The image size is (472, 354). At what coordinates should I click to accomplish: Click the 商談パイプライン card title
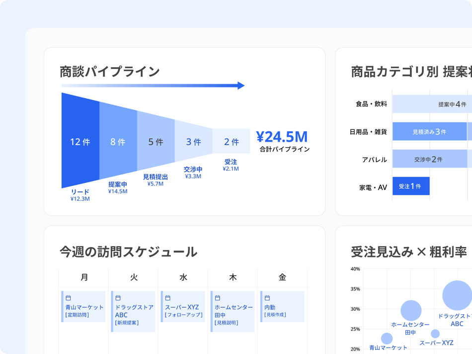point(110,72)
